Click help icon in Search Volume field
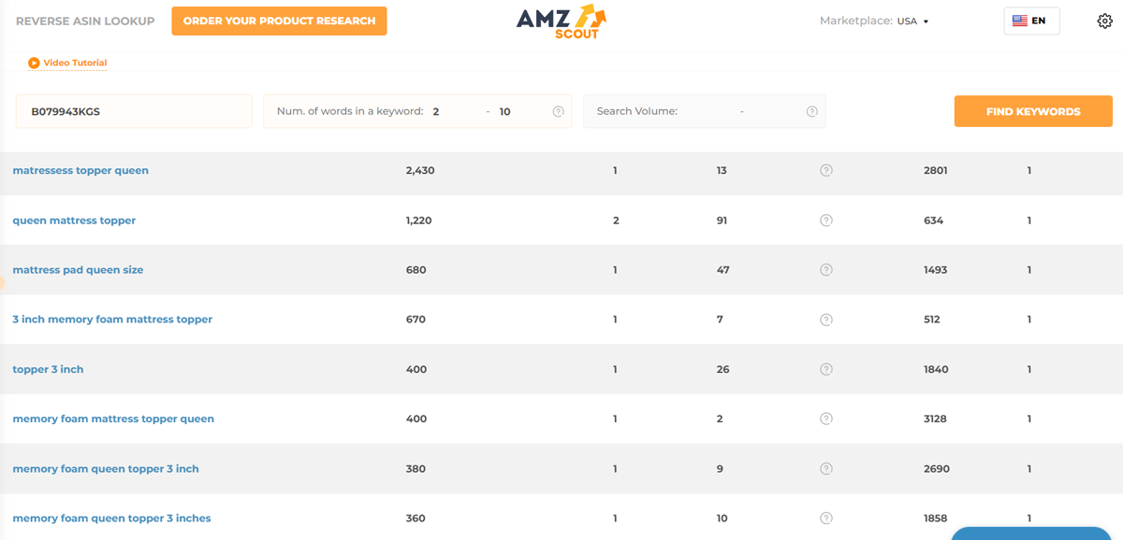Screen dimensions: 1123x540 pos(812,111)
